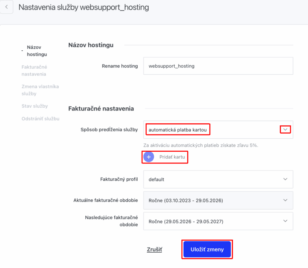The width and height of the screenshot is (308, 268).
Task: Open 'Zmena vlastníka služby' sidebar item
Action: (40, 90)
